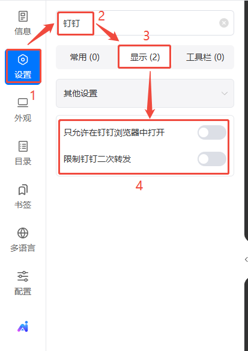Viewport: 248px width, 351px height.
Task: Open the 多语言 globe icon
Action: [x=23, y=233]
